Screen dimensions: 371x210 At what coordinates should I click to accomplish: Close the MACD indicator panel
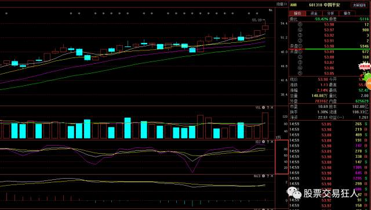[x=272, y=176]
